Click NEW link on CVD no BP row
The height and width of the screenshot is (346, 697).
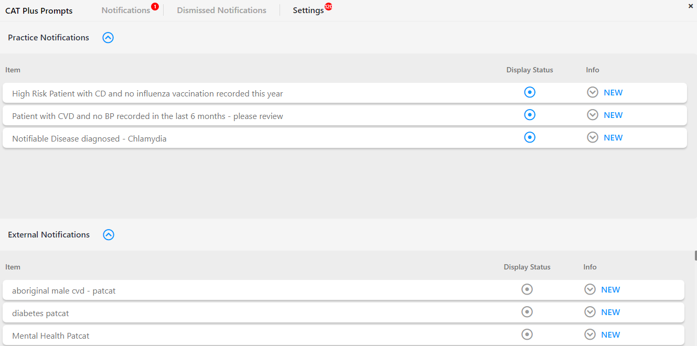point(613,115)
